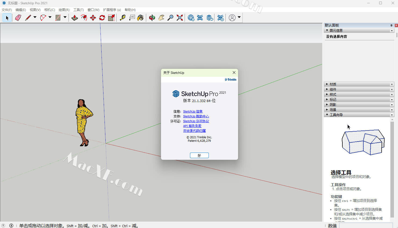Open the 扩展程序 menu
The height and width of the screenshot is (228, 398).
(112, 10)
